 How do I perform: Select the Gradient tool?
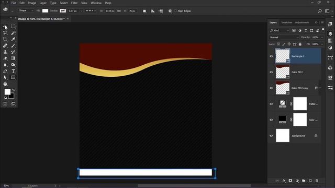[13, 58]
